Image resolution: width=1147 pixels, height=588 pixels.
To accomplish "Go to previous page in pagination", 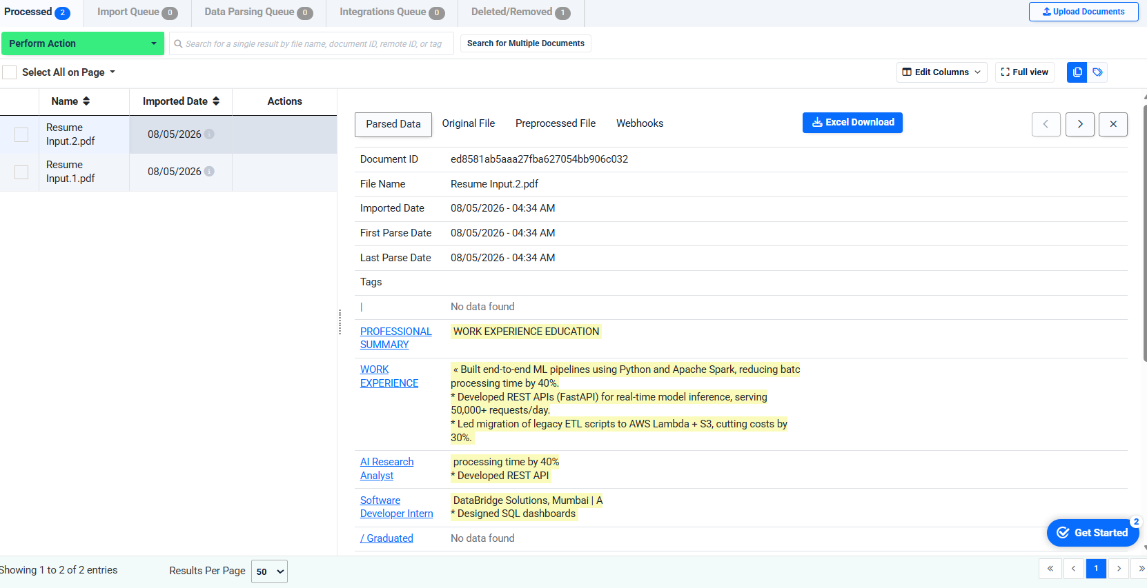I will tap(1073, 569).
